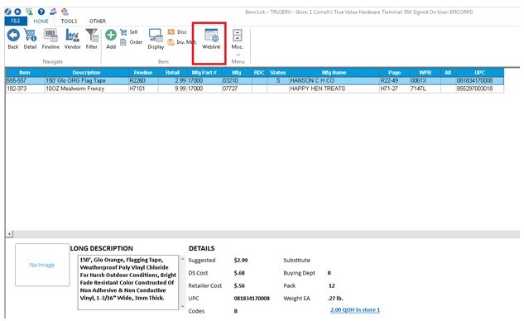Click the Filter funnel icon
The image size is (524, 321).
coord(92,35)
